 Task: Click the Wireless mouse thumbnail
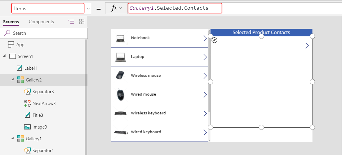click(120, 75)
